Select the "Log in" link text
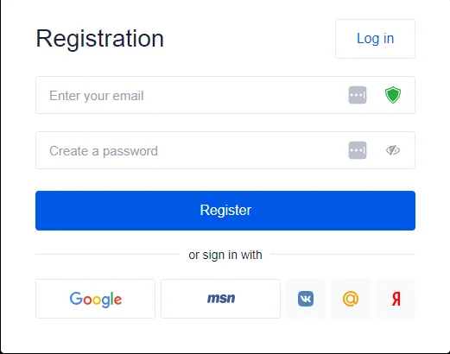The width and height of the screenshot is (450, 354). tap(375, 39)
